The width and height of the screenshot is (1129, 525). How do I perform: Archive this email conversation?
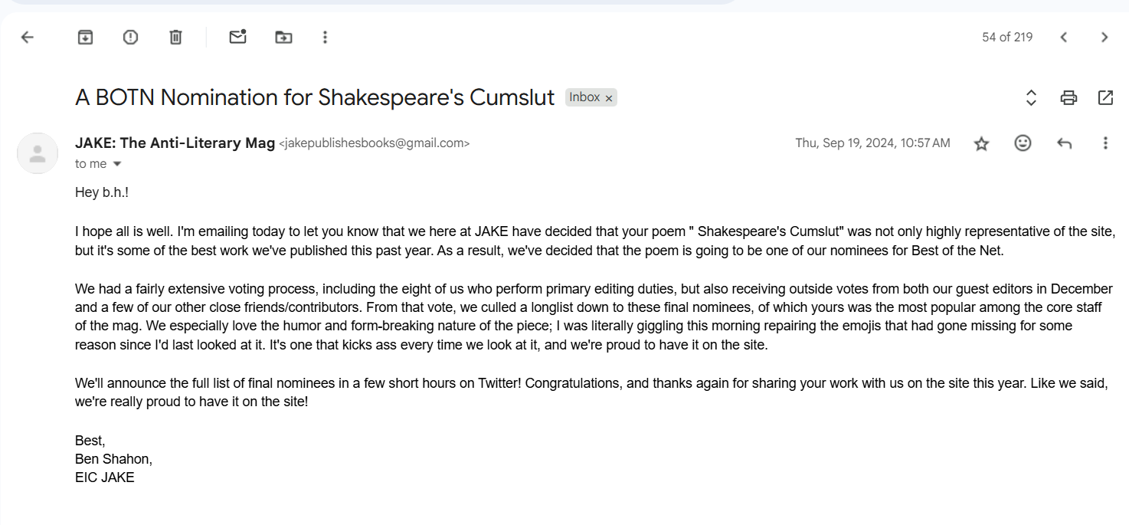tap(85, 37)
